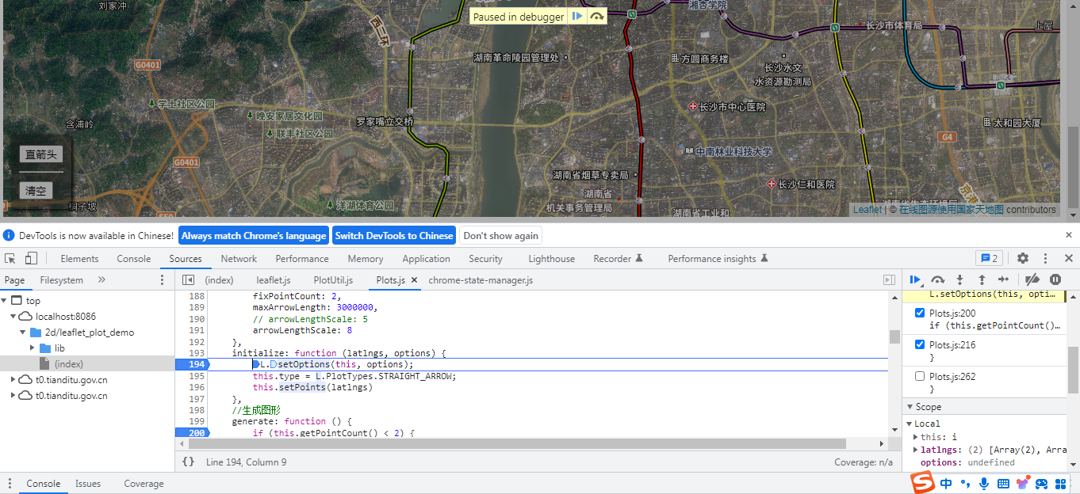Collapse the top frame tree node
Screen dimensions: 1080x494
(x=4, y=301)
